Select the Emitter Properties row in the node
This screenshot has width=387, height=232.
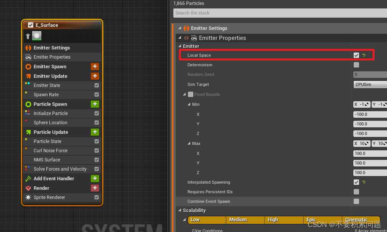click(x=62, y=57)
